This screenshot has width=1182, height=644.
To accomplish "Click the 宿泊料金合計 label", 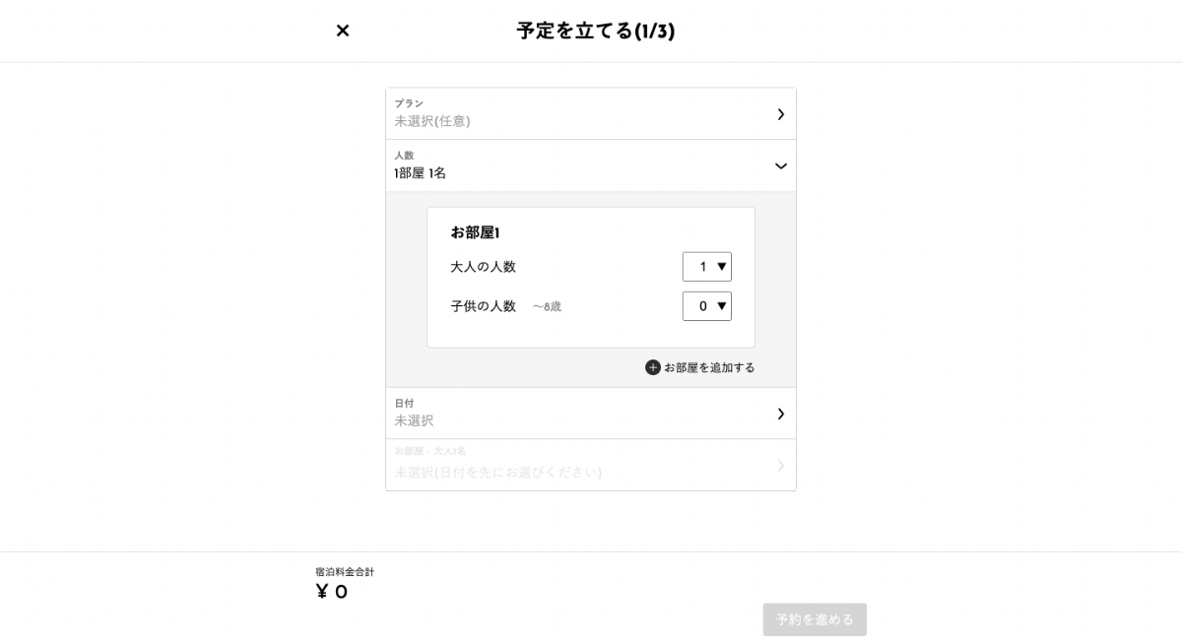I will (x=345, y=572).
